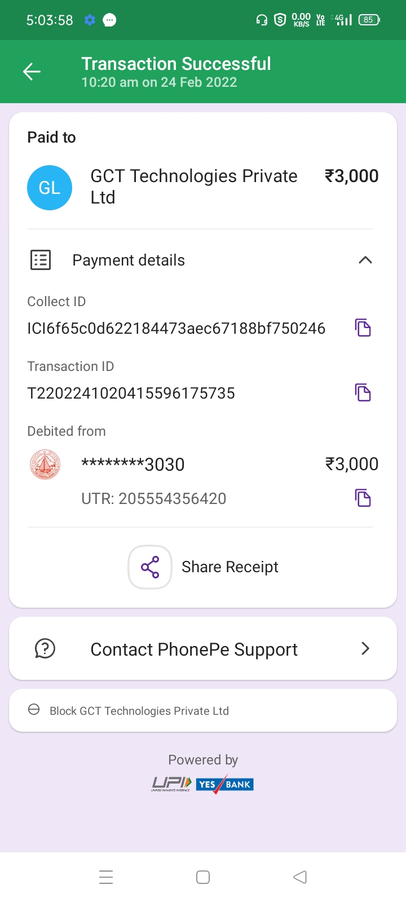Open Contact PhonePe Support chevron
Image resolution: width=406 pixels, height=902 pixels.
pyautogui.click(x=365, y=649)
